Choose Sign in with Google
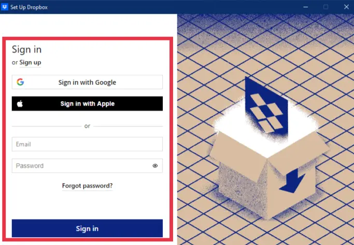354x245 pixels. pyautogui.click(x=87, y=82)
